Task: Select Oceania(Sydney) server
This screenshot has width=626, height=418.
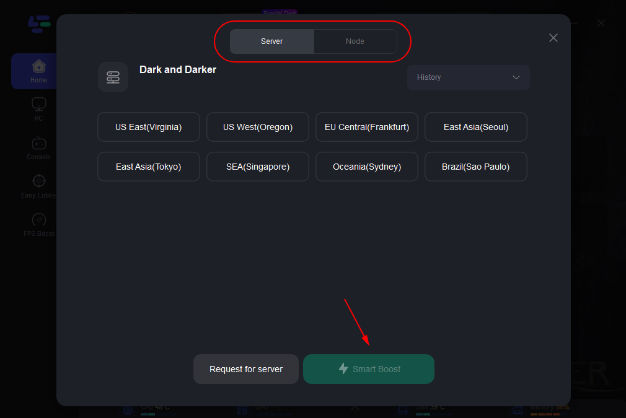Action: 366,167
